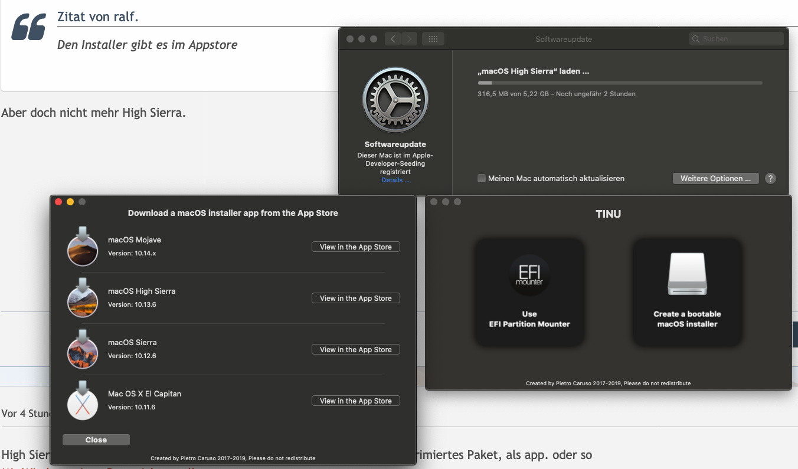Screen dimensions: 798x469
Task: Click 'Aber doch nicht mehr High Sierra.' text
Action: click(93, 113)
